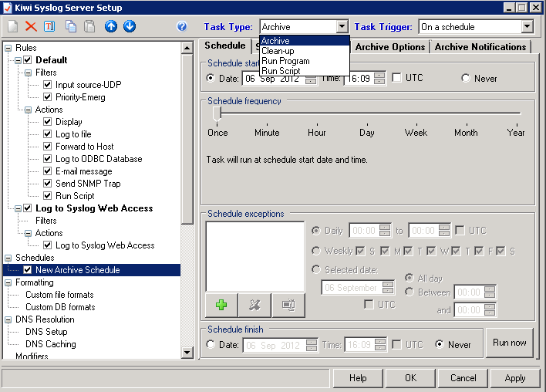
Task: Choose Run Program in the Task Type list
Action: pos(305,61)
